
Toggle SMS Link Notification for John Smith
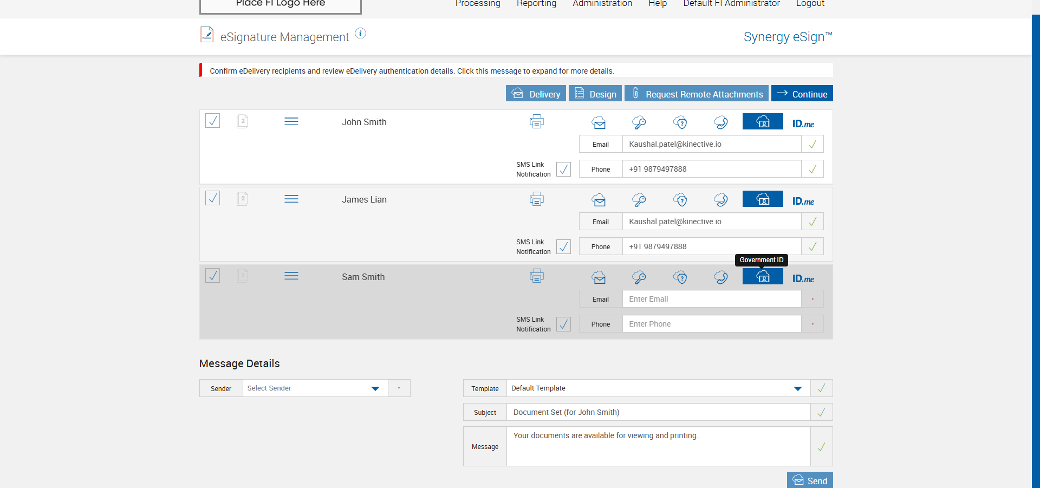(x=563, y=169)
